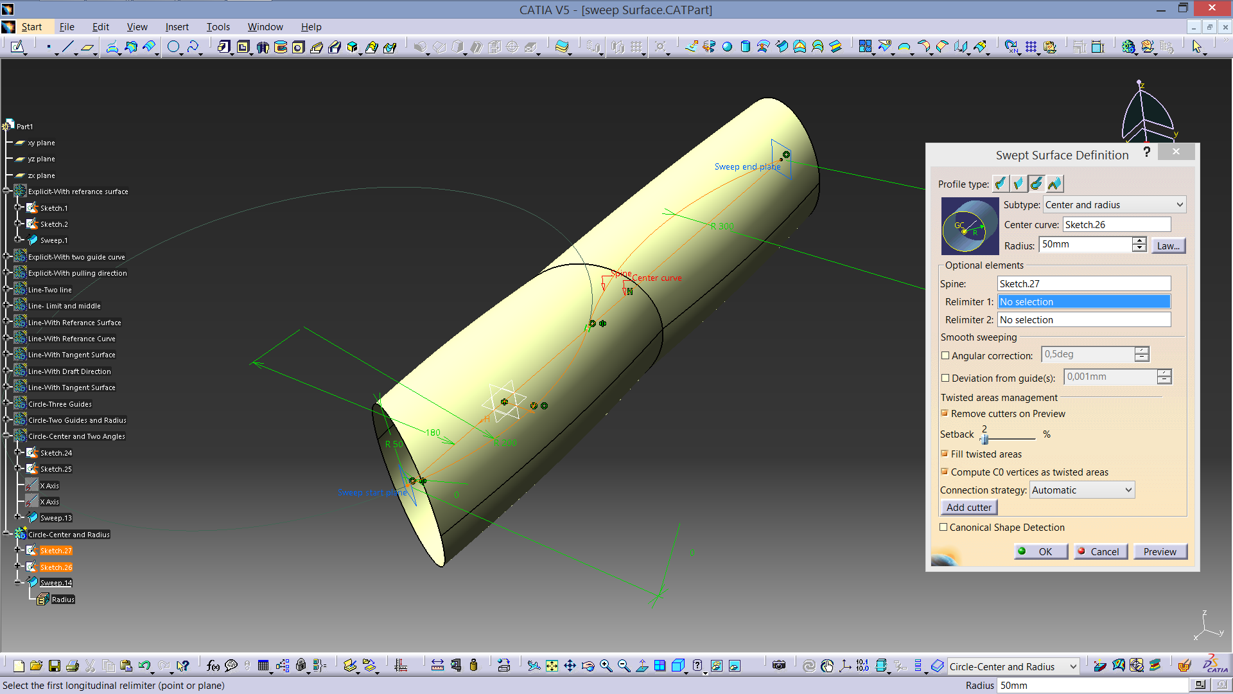Toggle Compute C0 vertices as twisted areas
The height and width of the screenshot is (694, 1233).
(x=945, y=472)
